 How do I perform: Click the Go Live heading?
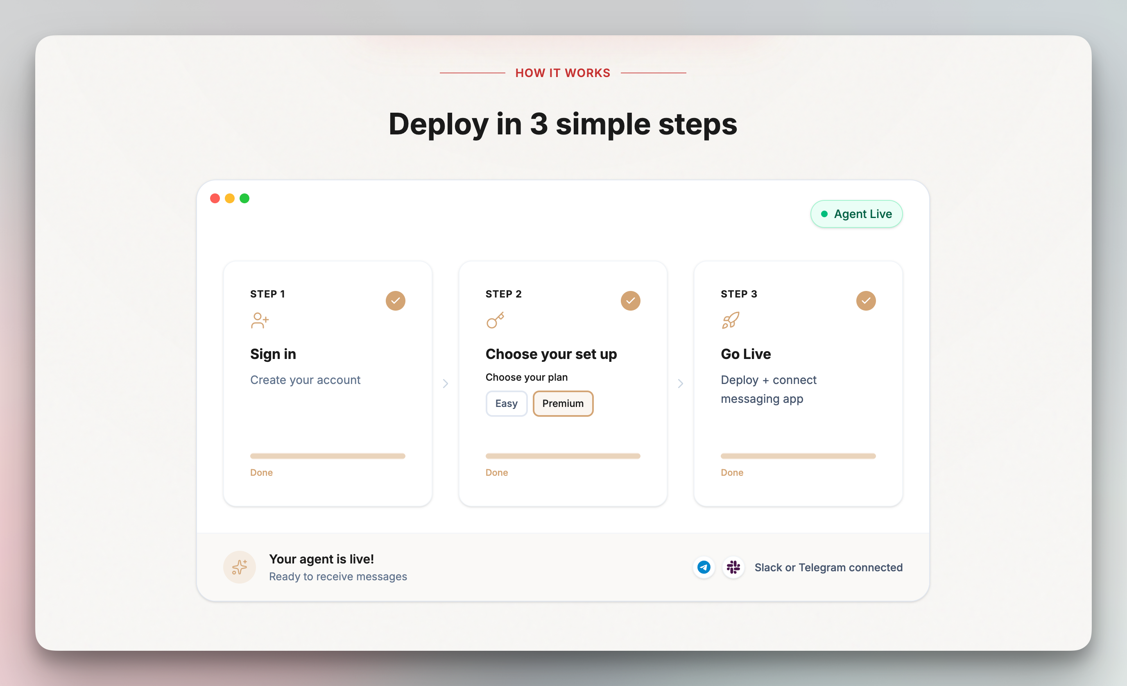pos(746,354)
